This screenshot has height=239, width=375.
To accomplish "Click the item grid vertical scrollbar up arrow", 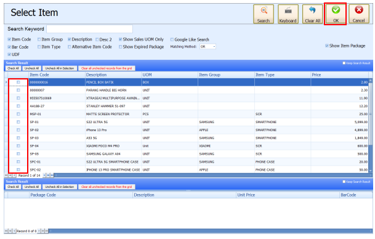I will point(371,81).
